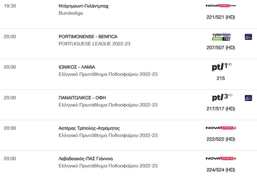This screenshot has height=176, width=257.
Task: Open Cytavision GO icon for Portimonense match
Action: (248, 37)
